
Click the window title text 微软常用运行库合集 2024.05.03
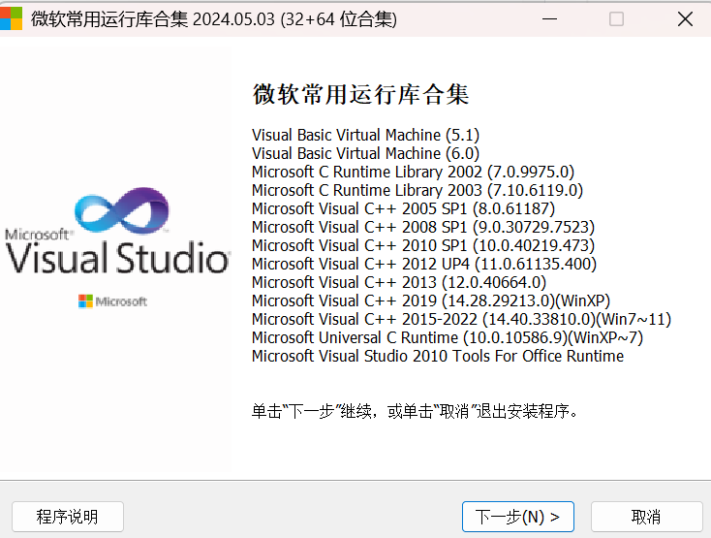coord(213,19)
